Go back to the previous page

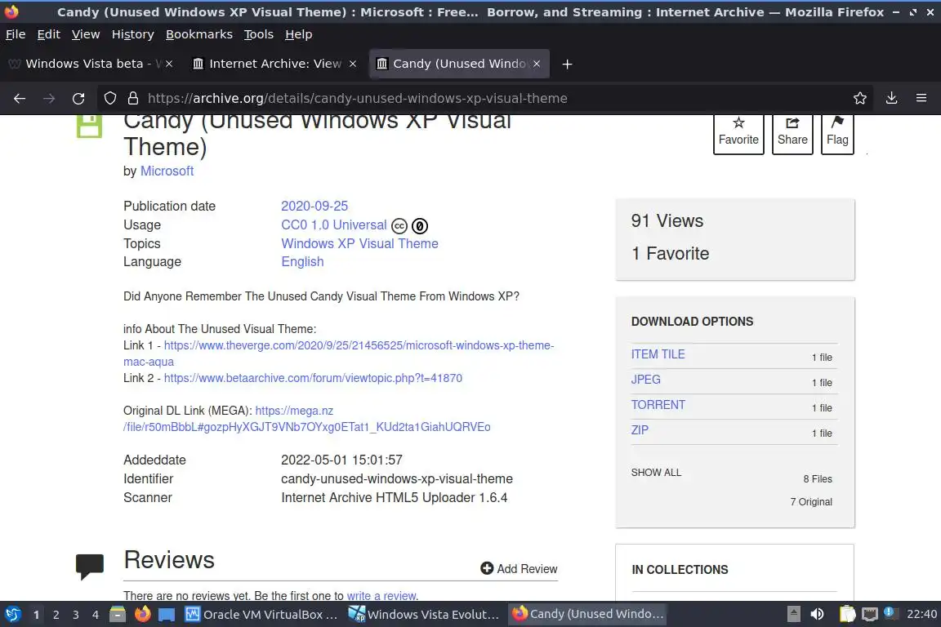click(20, 99)
